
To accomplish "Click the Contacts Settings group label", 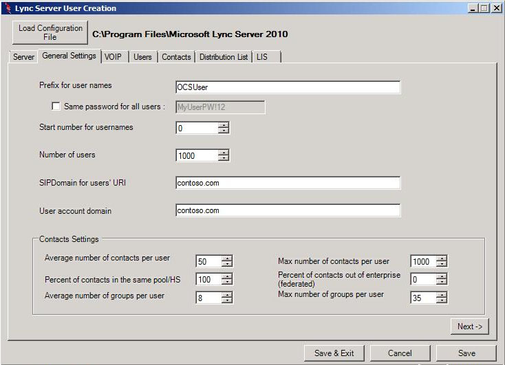I will pos(69,239).
